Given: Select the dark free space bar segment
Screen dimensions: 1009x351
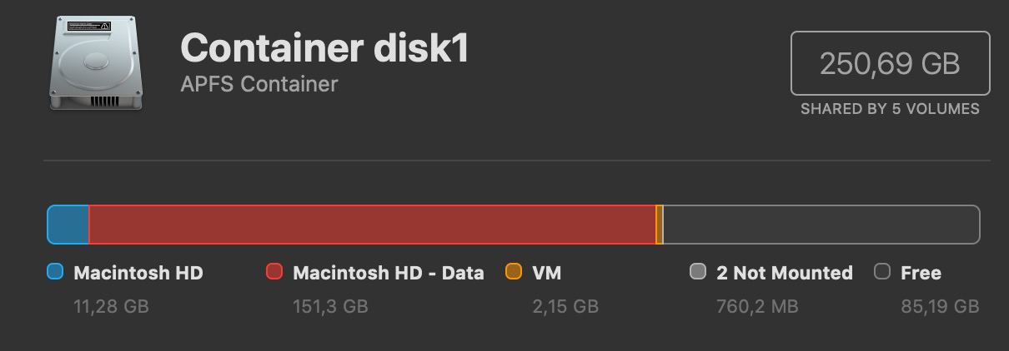Looking at the screenshot, I should click(x=821, y=225).
